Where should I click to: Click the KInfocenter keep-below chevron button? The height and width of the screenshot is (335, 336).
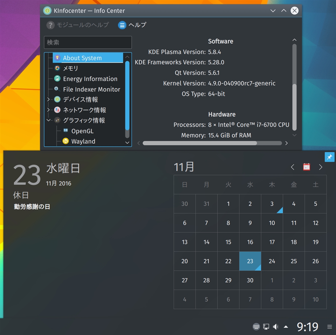point(273,11)
